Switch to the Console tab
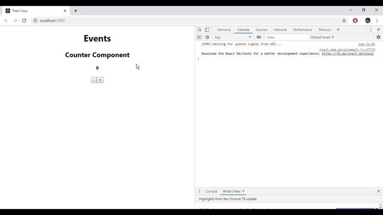The width and height of the screenshot is (383, 215). pos(244,30)
